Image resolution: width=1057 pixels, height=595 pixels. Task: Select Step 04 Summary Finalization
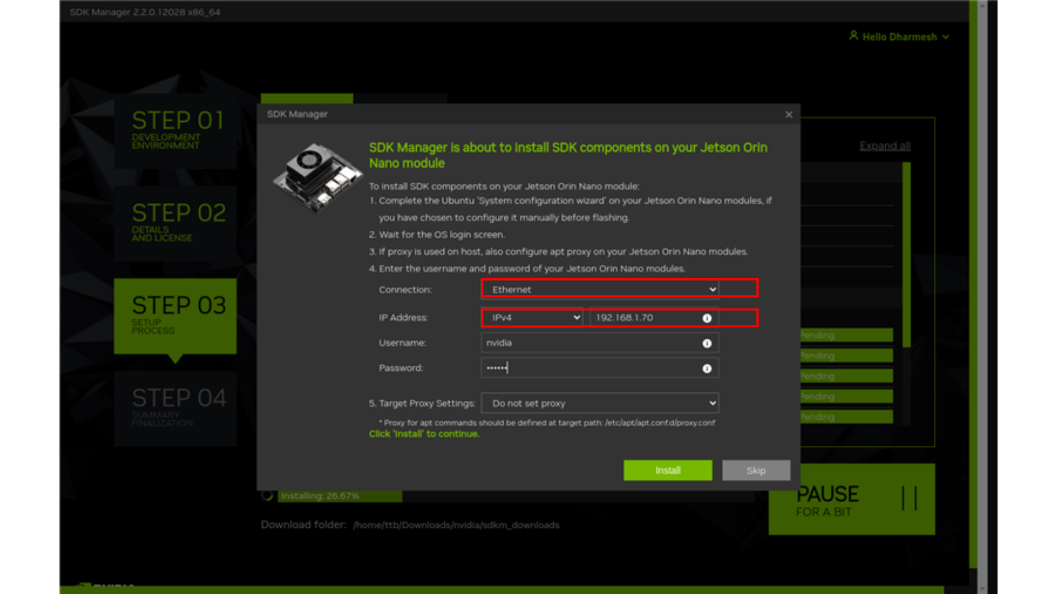click(x=176, y=408)
